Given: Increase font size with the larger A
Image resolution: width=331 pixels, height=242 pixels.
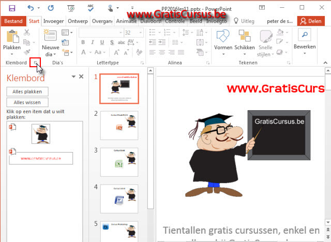Looking at the screenshot, I should click(116, 52).
